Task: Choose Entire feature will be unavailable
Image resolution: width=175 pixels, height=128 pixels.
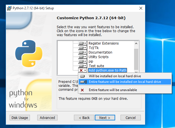Action: [x=125, y=90]
